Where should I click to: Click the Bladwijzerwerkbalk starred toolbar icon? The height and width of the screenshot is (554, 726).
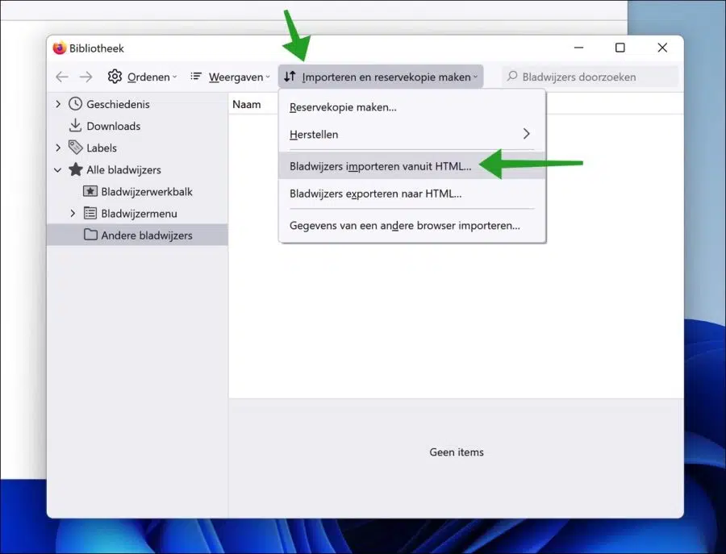90,191
